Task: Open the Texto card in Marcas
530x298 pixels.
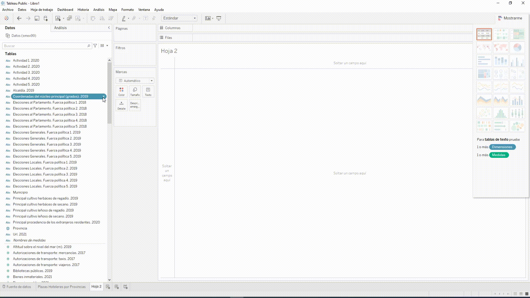Action: [148, 91]
